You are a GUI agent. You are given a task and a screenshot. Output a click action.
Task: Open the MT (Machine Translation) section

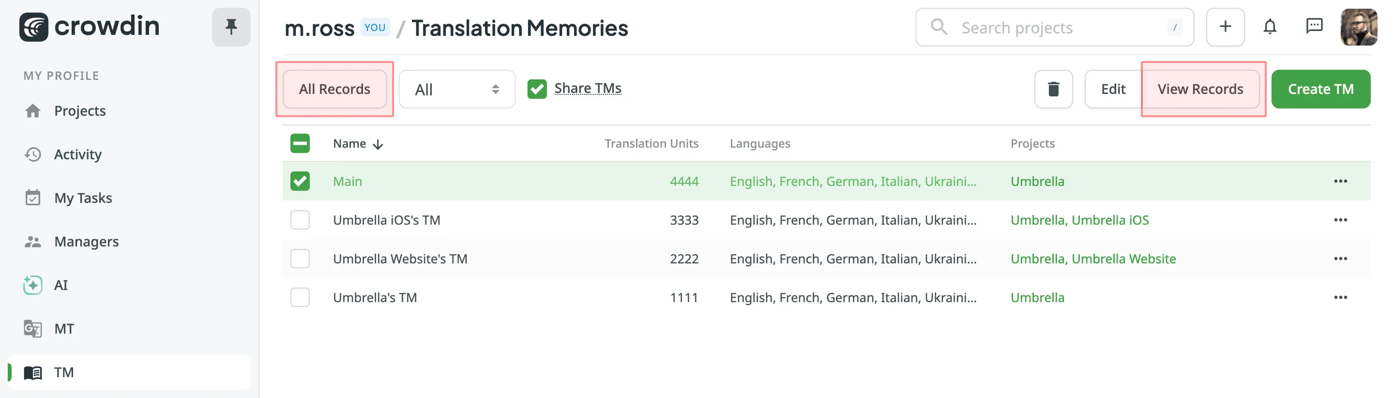[63, 329]
